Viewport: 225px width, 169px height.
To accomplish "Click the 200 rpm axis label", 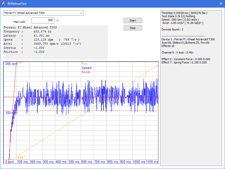I will point(11,64).
